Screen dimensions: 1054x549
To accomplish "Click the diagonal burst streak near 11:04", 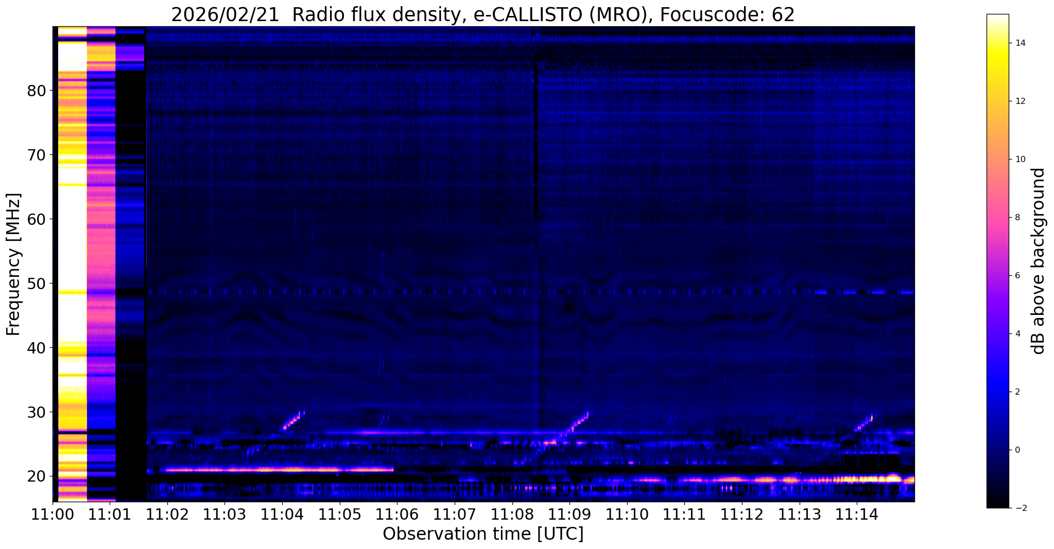I will point(292,420).
